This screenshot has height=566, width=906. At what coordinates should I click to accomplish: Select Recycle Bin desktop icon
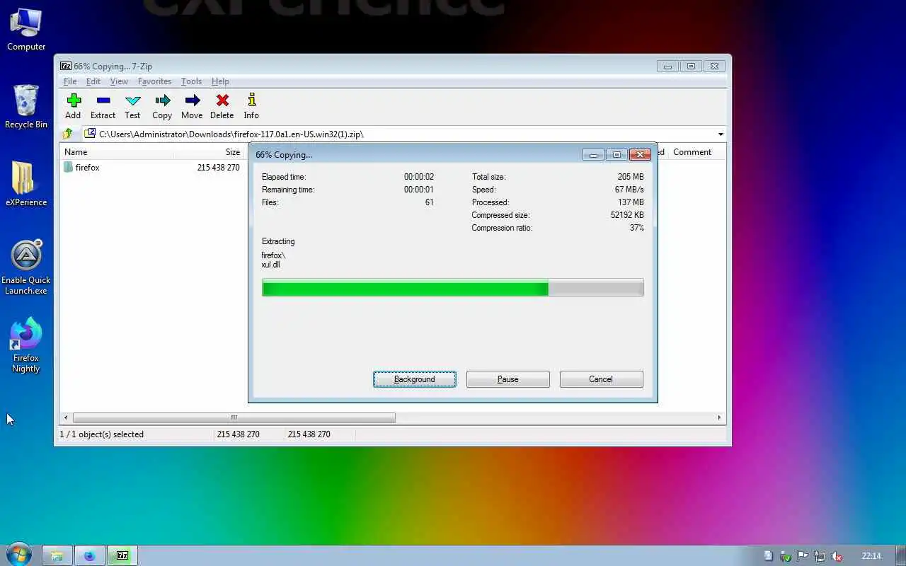click(x=26, y=107)
